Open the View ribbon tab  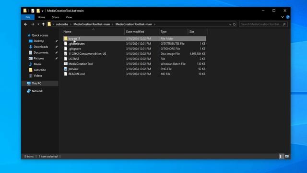(69, 17)
